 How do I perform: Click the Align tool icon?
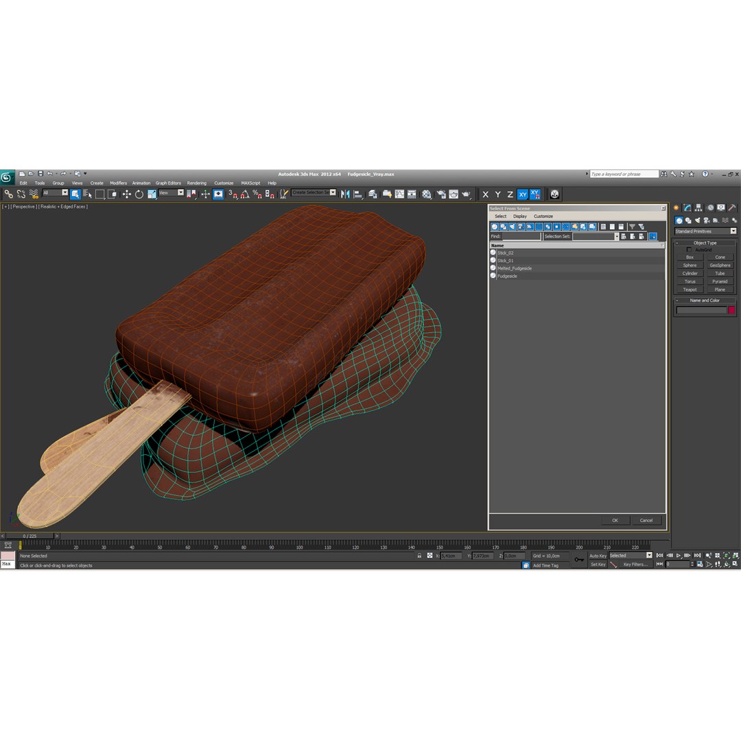coord(357,193)
